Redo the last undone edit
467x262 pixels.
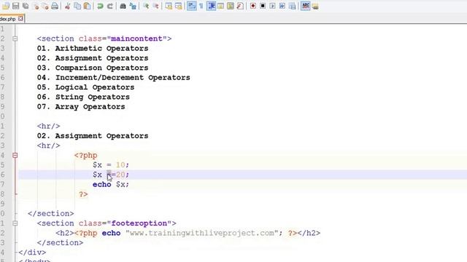tap(109, 6)
